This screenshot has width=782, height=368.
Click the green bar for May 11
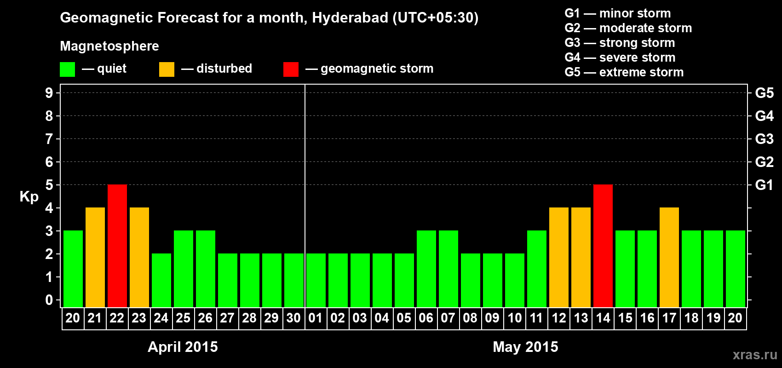point(537,269)
